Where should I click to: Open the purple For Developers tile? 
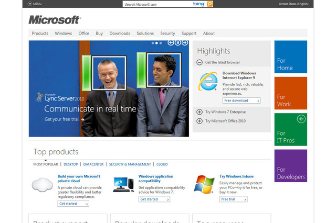291,166
